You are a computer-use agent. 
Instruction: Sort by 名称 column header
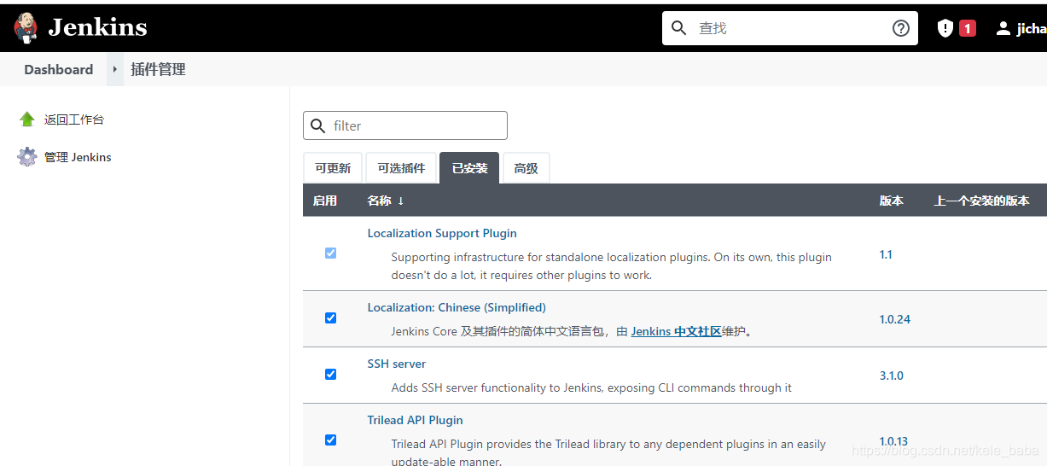tap(386, 201)
